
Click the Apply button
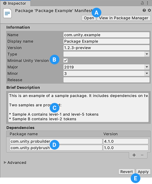coord(143,172)
